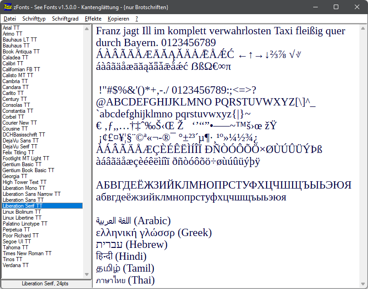Click font list scrollbar up arrow
This screenshot has width=368, height=289.
click(x=88, y=28)
